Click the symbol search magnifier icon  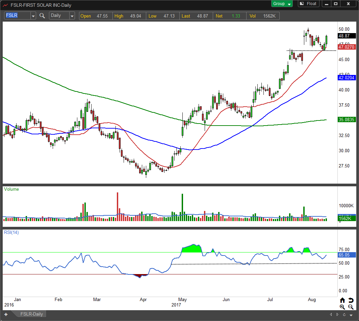click(42, 16)
